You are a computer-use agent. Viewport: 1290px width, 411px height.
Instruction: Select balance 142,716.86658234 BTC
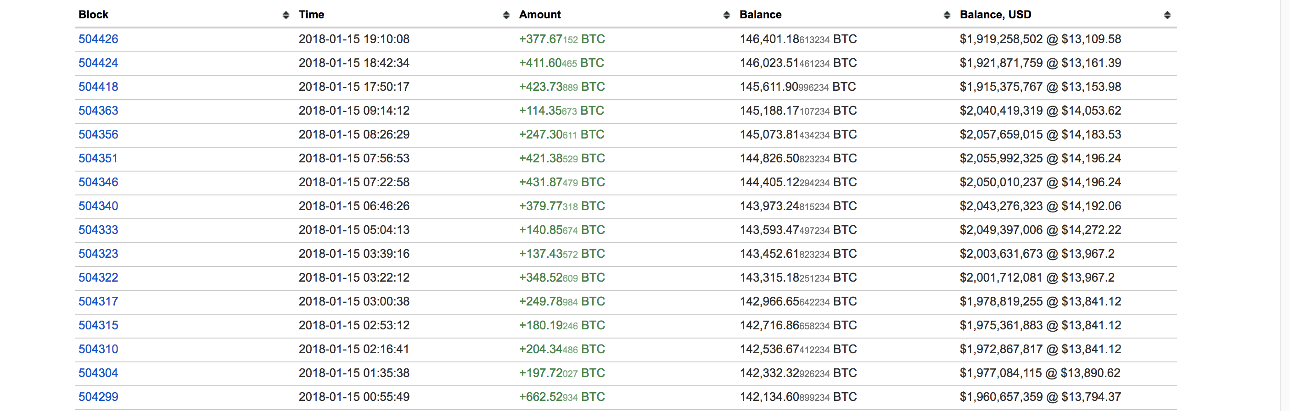(x=798, y=325)
